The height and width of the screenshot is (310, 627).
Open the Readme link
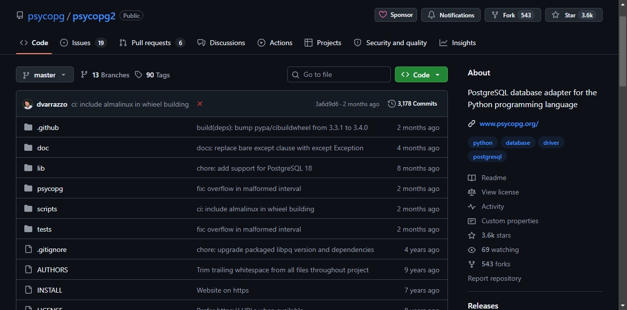(x=488, y=178)
